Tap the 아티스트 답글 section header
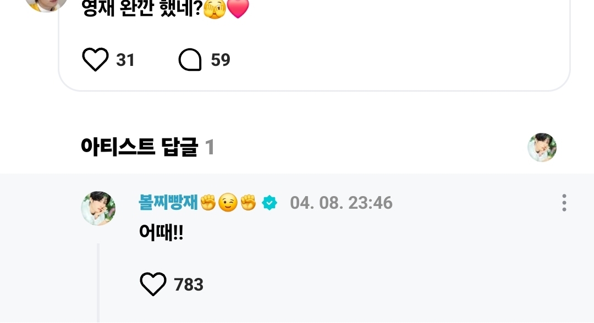Viewport: 594px width, 323px height. (139, 147)
